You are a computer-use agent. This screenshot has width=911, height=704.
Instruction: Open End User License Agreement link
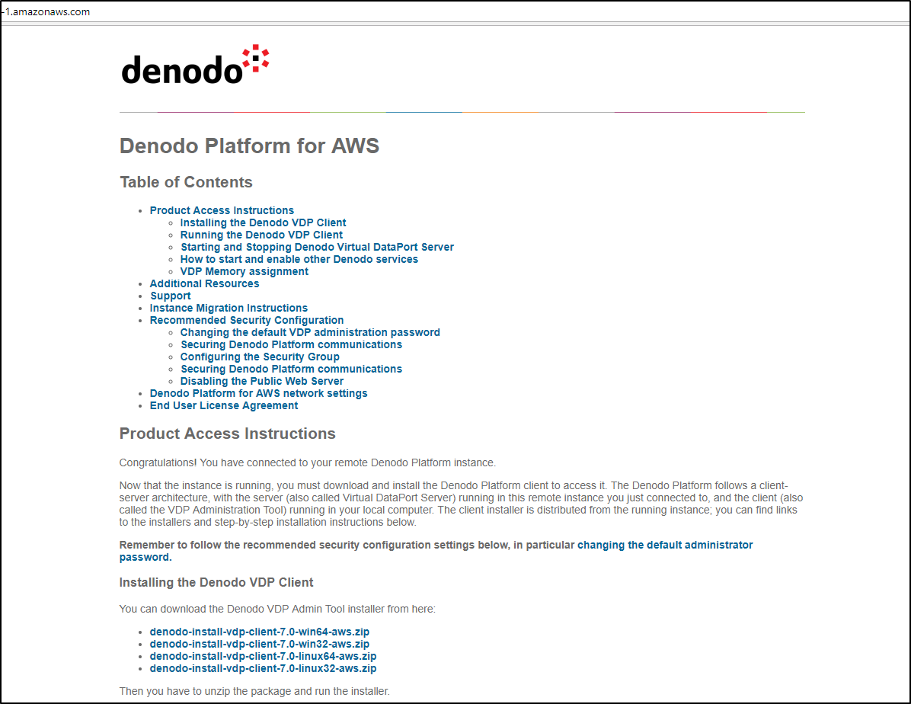tap(224, 406)
